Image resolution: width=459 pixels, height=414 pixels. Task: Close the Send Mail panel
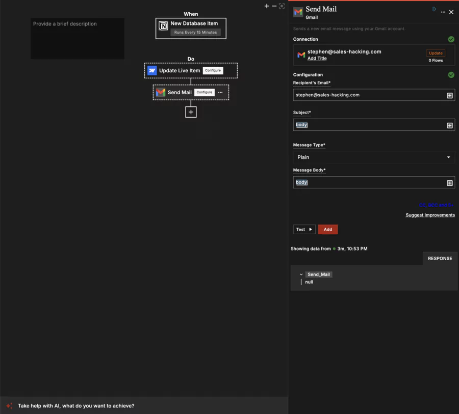[x=451, y=12]
